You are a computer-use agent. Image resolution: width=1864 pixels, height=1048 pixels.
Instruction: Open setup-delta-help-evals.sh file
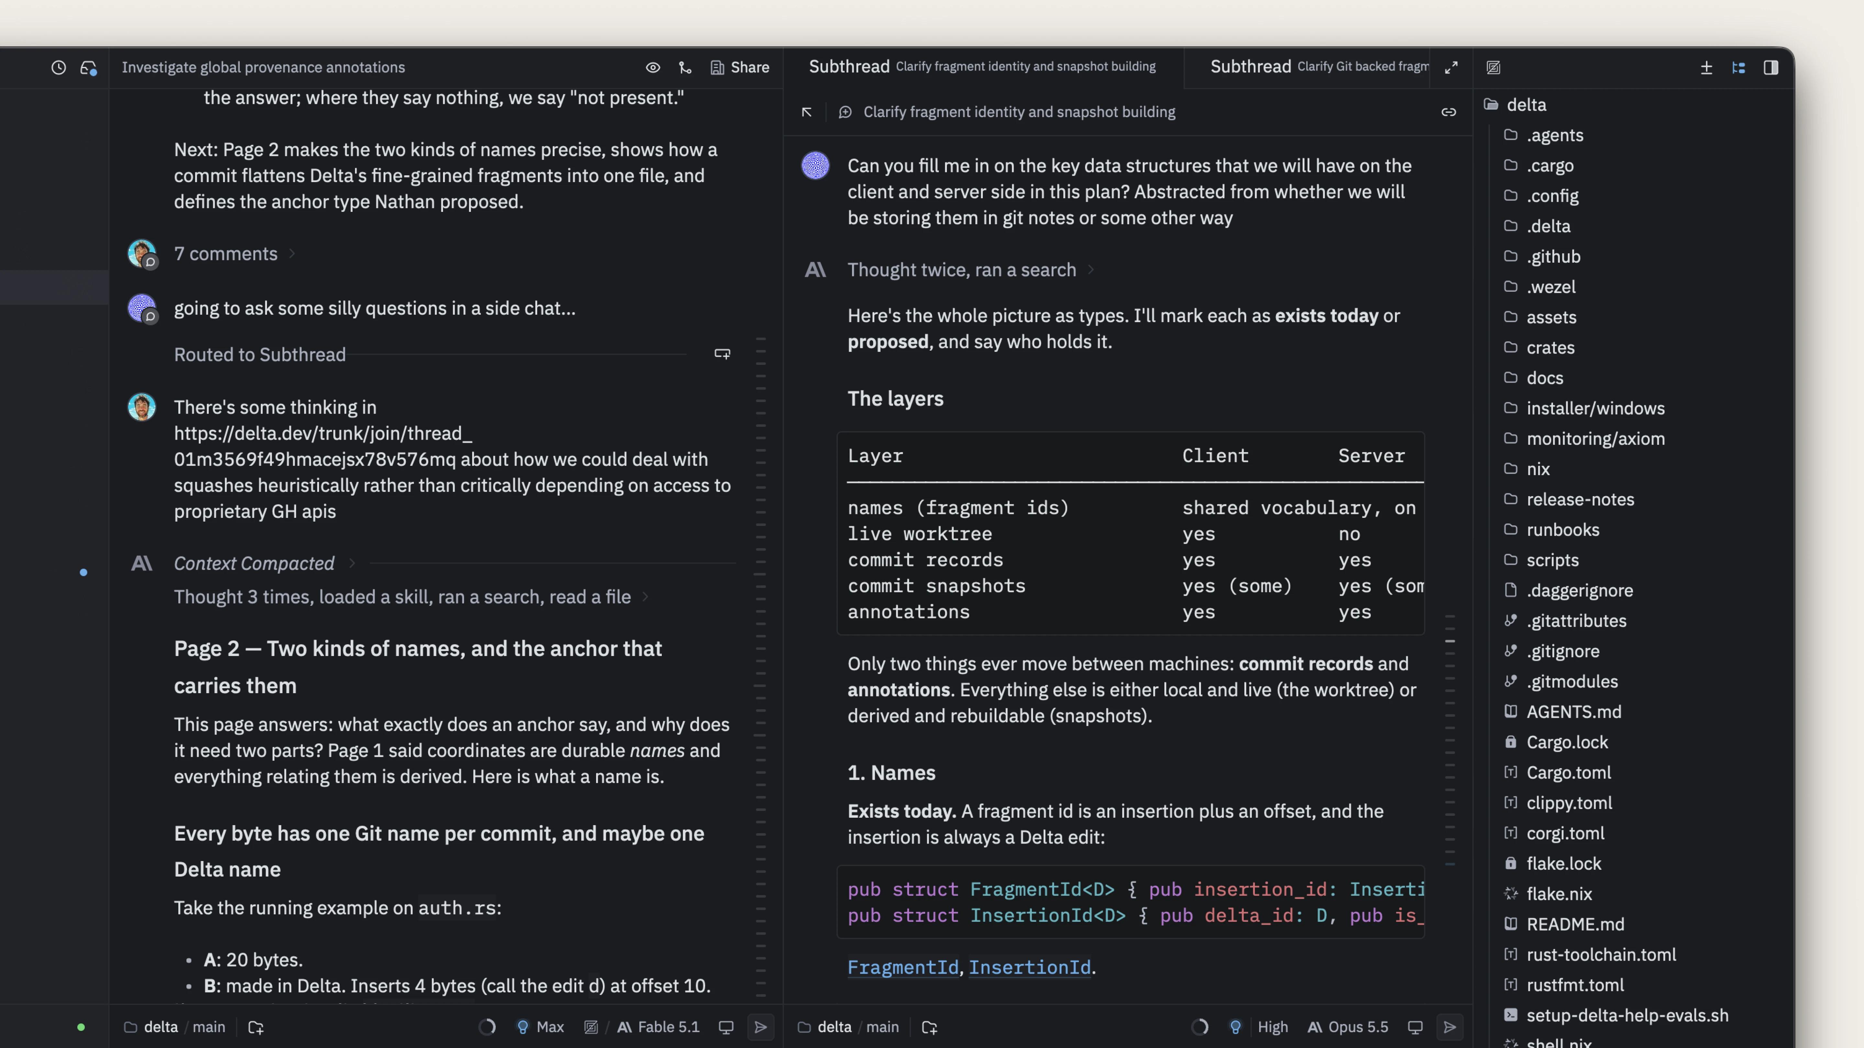1616,1016
